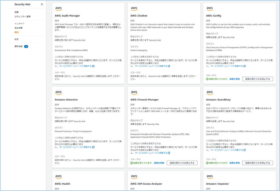Click the aws logo on AWS Health card
The image size is (280, 191).
(x=59, y=176)
